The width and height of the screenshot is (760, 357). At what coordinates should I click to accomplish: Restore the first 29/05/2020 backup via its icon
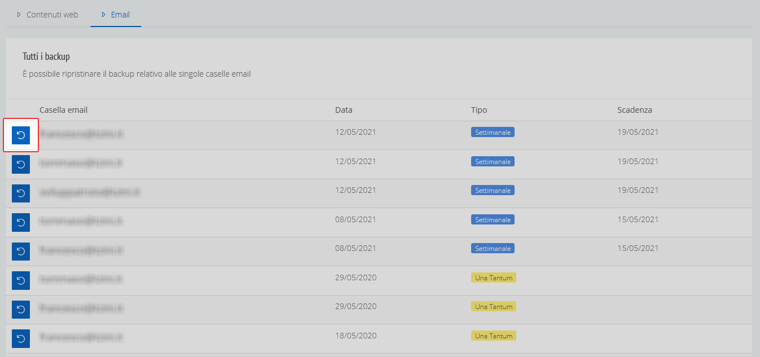point(21,280)
